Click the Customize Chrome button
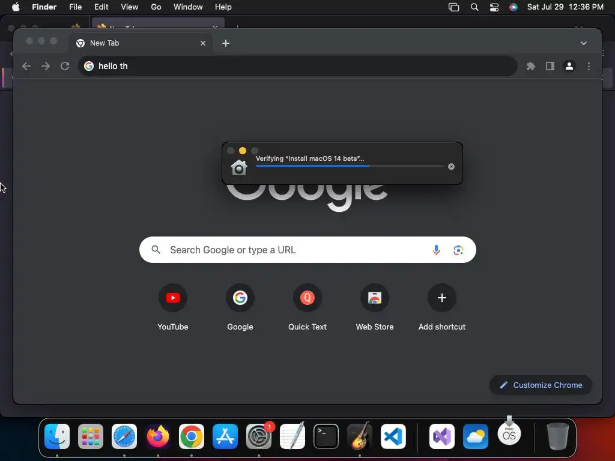The height and width of the screenshot is (461, 615). click(541, 385)
